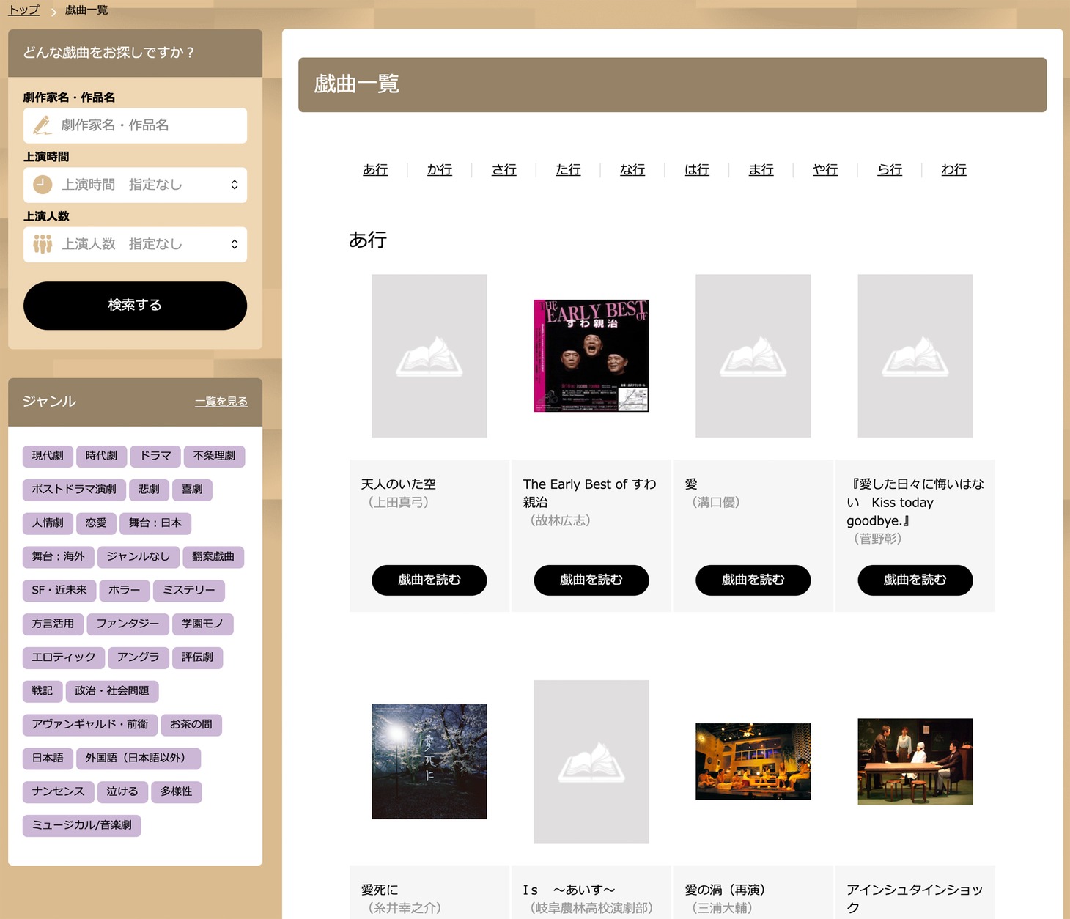Select the ナンセンス genre tag
Screen dimensions: 1070x919
point(59,792)
